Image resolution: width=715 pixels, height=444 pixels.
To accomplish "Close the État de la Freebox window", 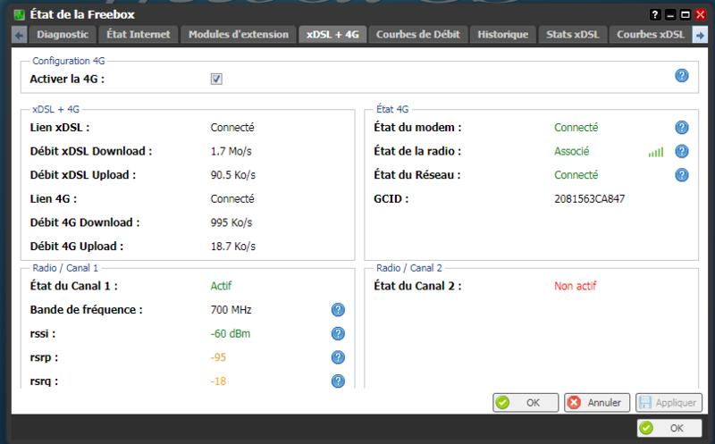I will tap(701, 15).
